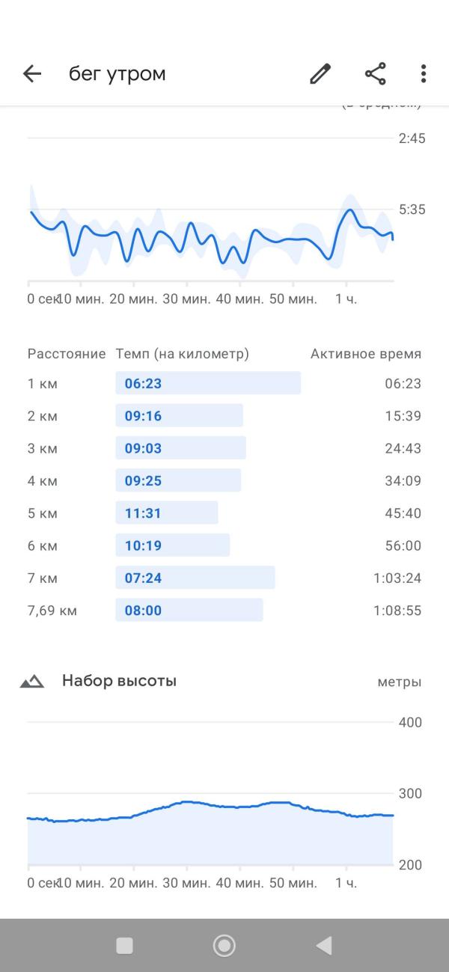
Task: Tap the pace chart line
Action: click(211, 236)
